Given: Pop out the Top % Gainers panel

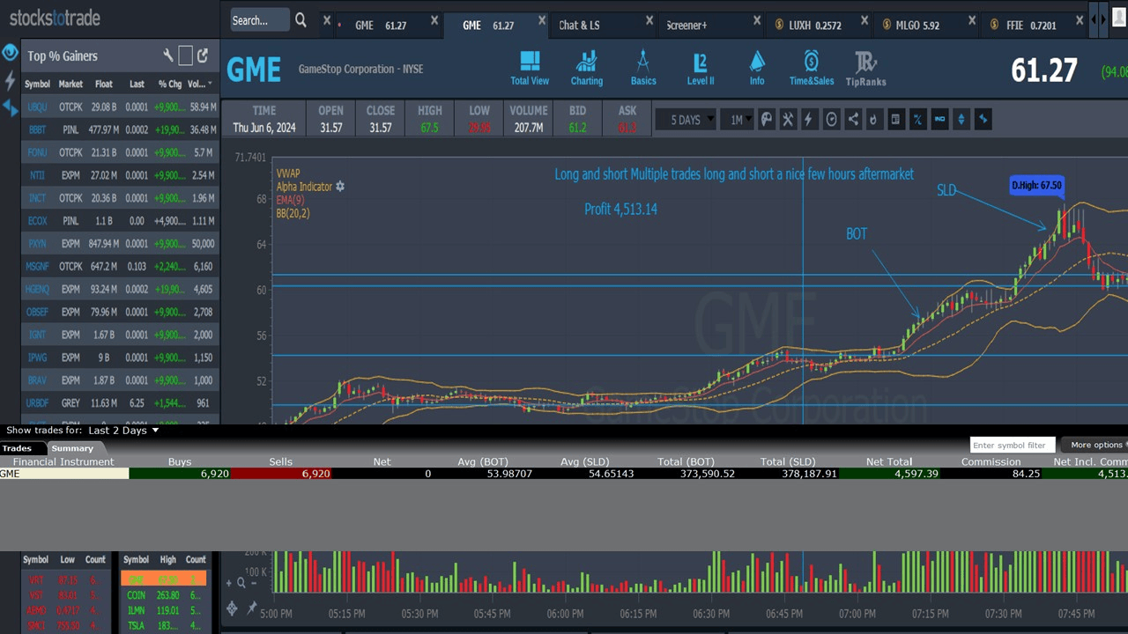Looking at the screenshot, I should point(203,55).
